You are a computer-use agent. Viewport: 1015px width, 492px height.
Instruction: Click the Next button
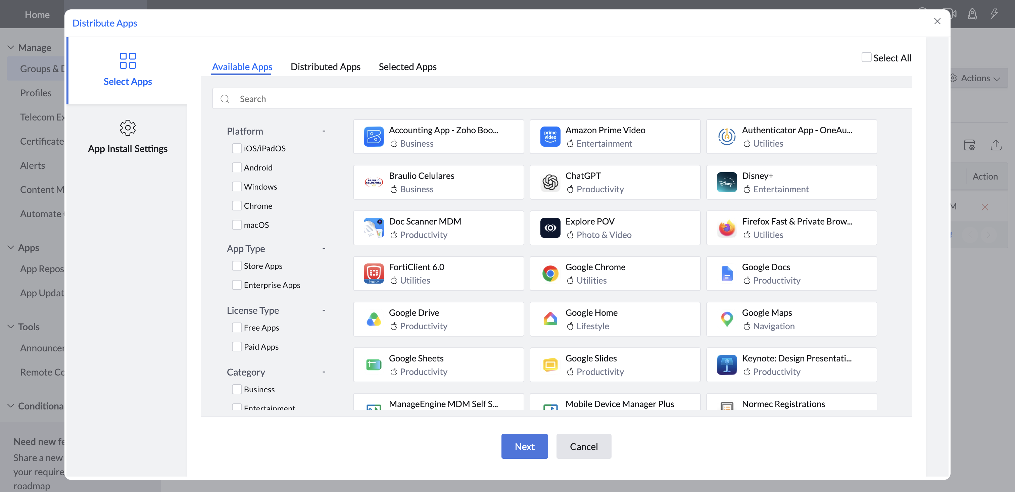pos(524,446)
